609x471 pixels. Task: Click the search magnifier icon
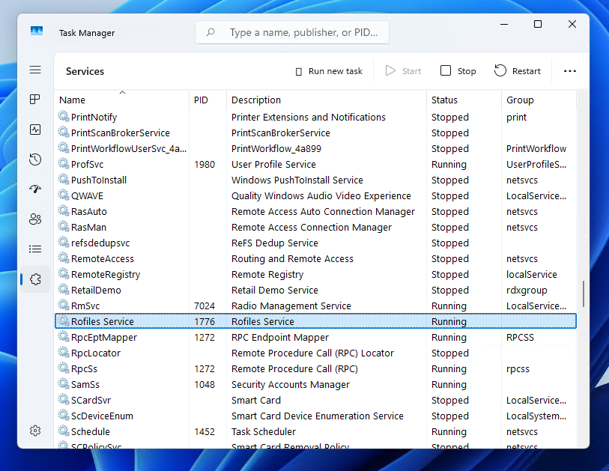[210, 32]
